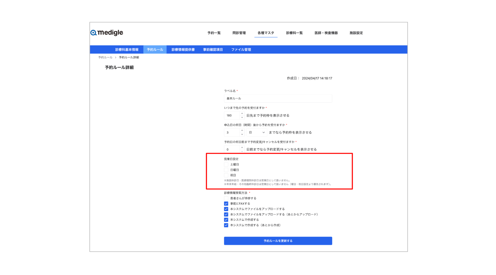Uncheck 本システムで作成する（あとから作成） option
496x275 pixels.
click(x=226, y=225)
